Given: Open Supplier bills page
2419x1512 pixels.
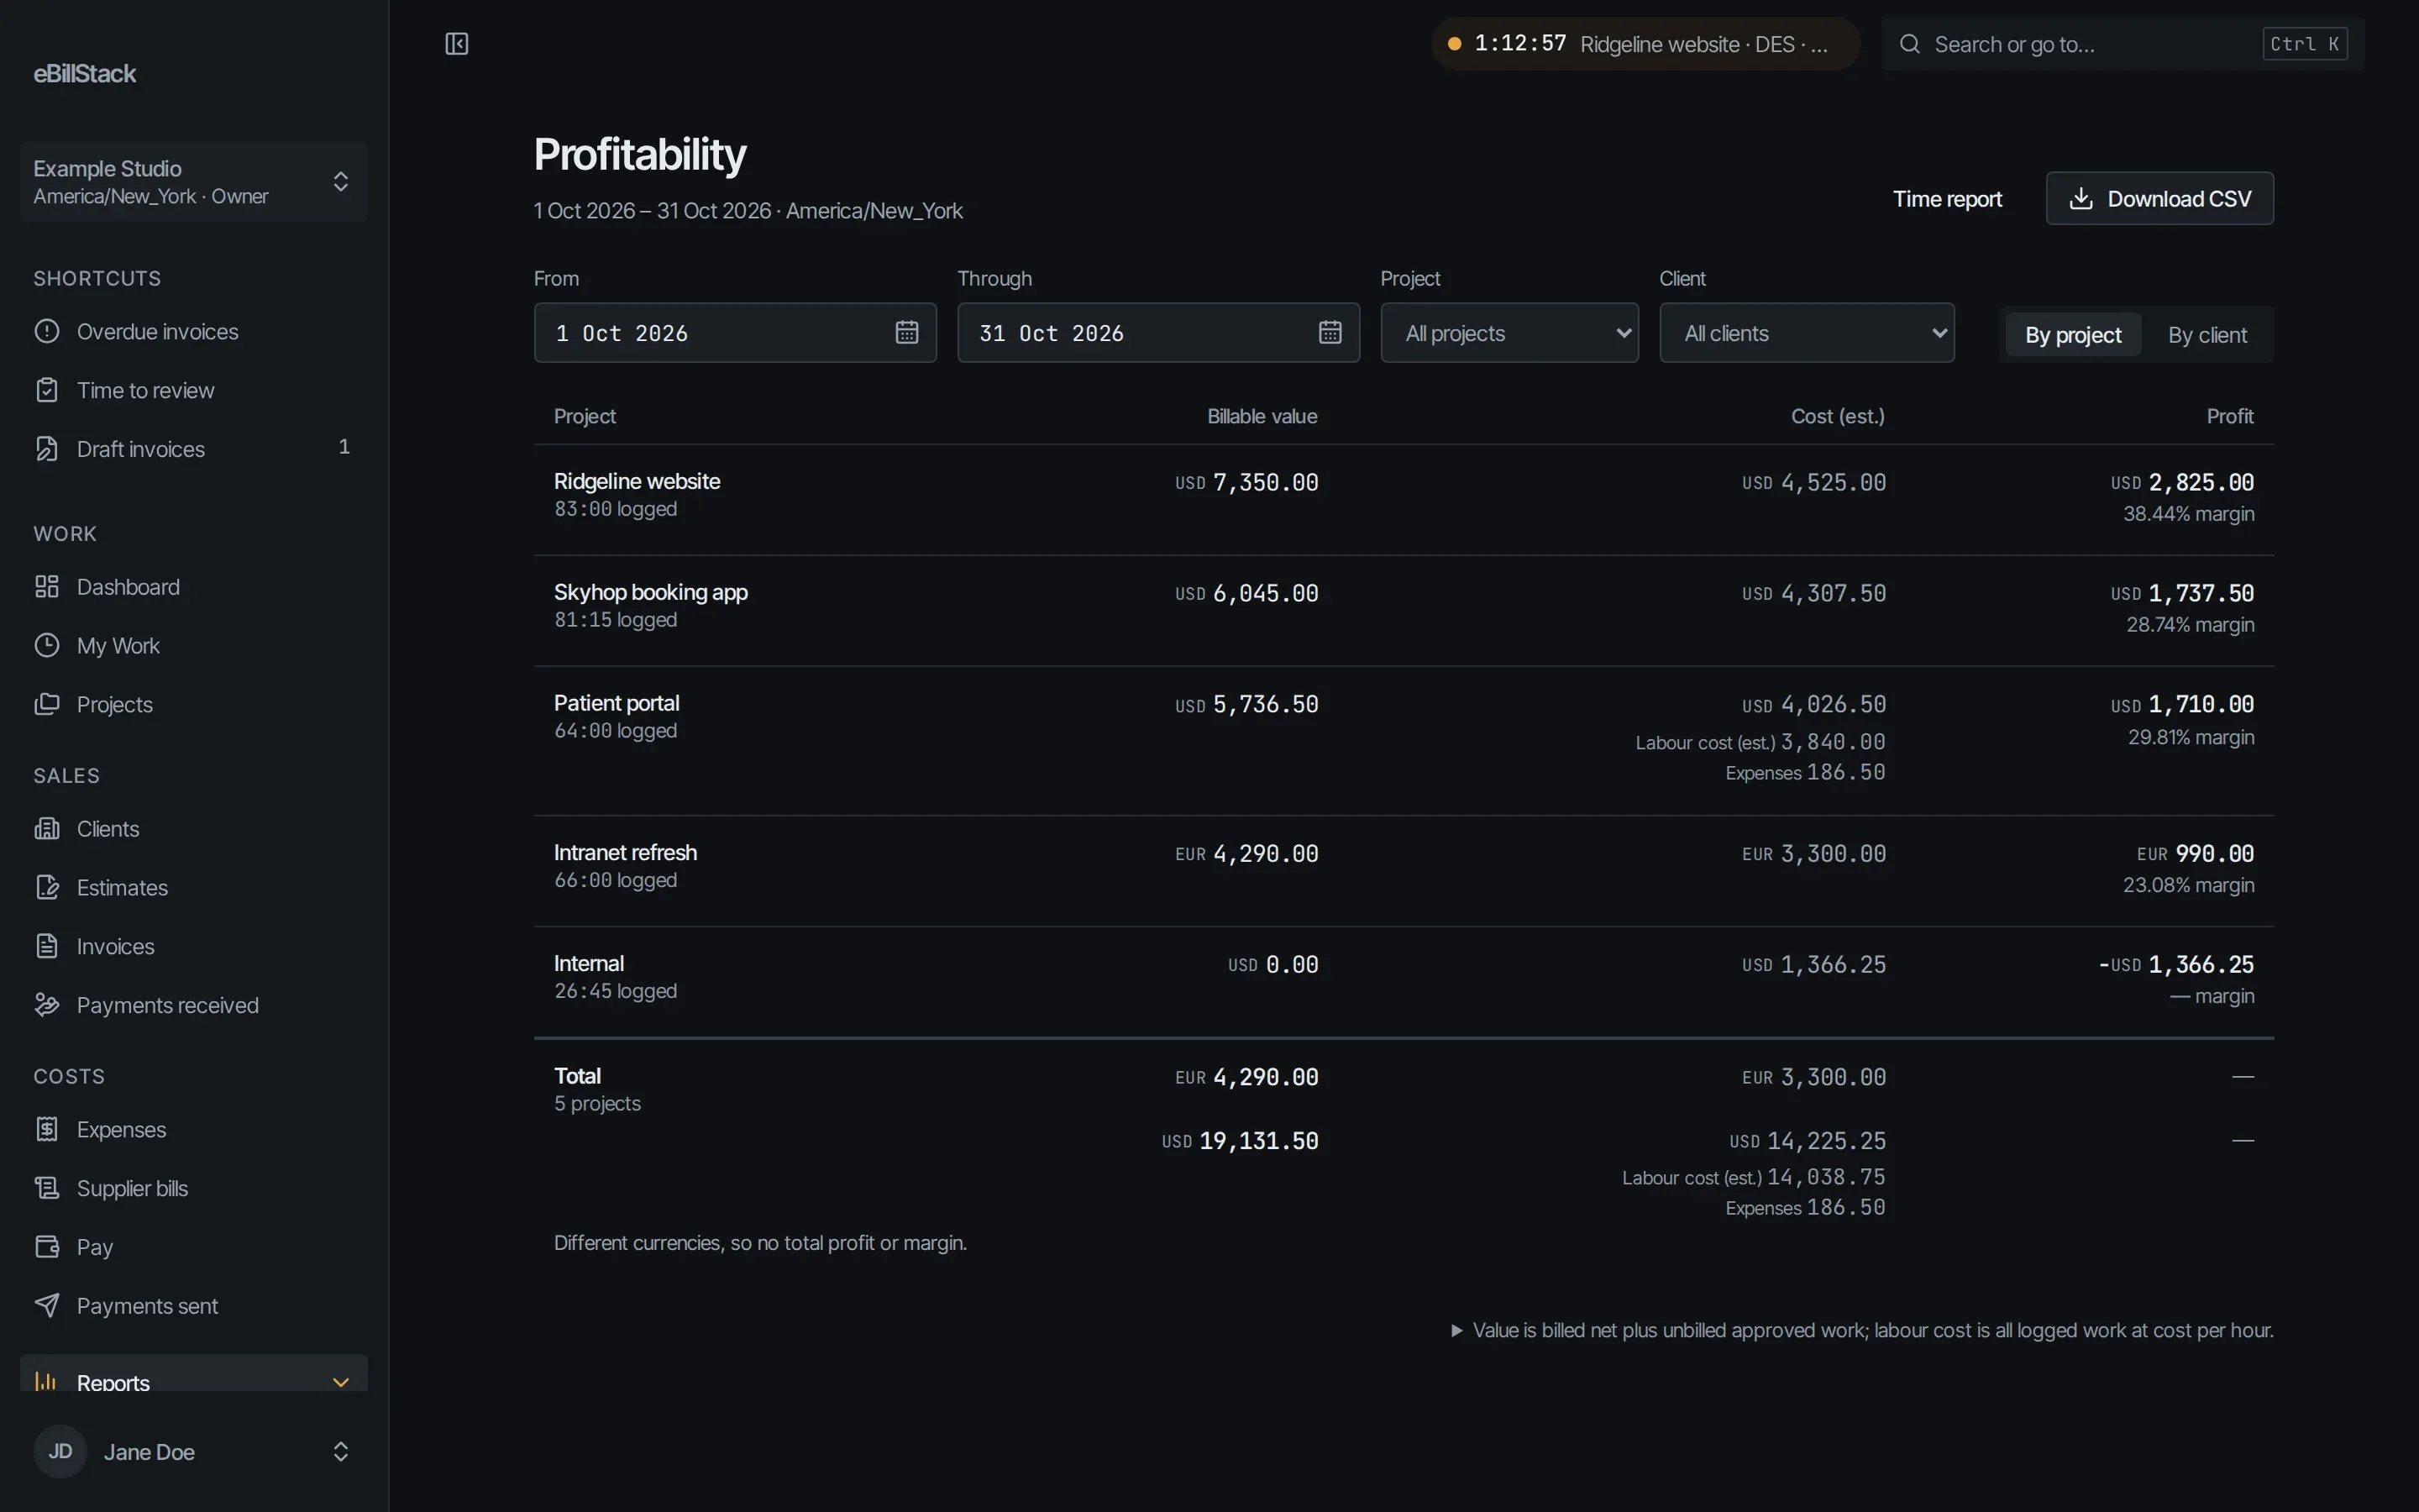Looking at the screenshot, I should pos(194,1188).
